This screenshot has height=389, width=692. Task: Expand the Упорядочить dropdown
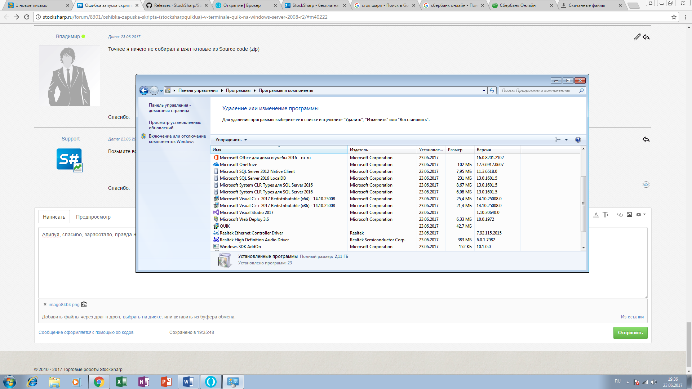tap(231, 140)
